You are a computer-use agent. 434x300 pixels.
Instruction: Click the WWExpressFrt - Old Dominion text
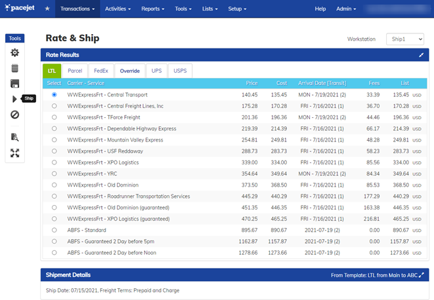102,185
